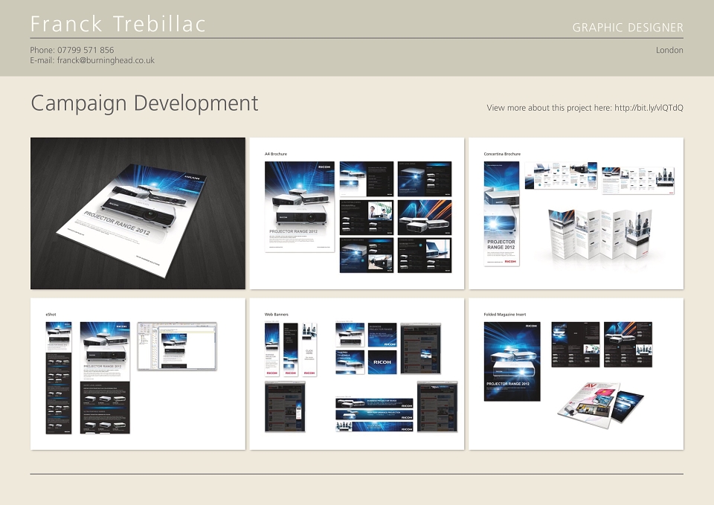The image size is (714, 505).
Task: Select the Business Projector Range leaderboard banner
Action: click(x=374, y=403)
